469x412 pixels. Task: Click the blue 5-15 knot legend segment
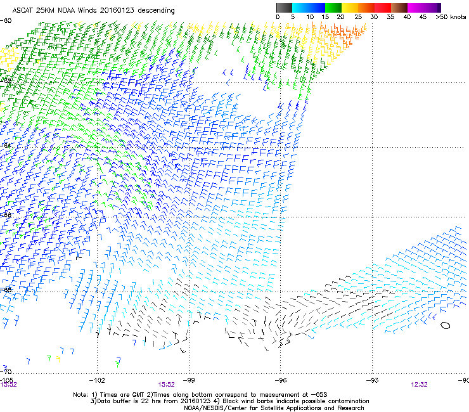[x=309, y=8]
